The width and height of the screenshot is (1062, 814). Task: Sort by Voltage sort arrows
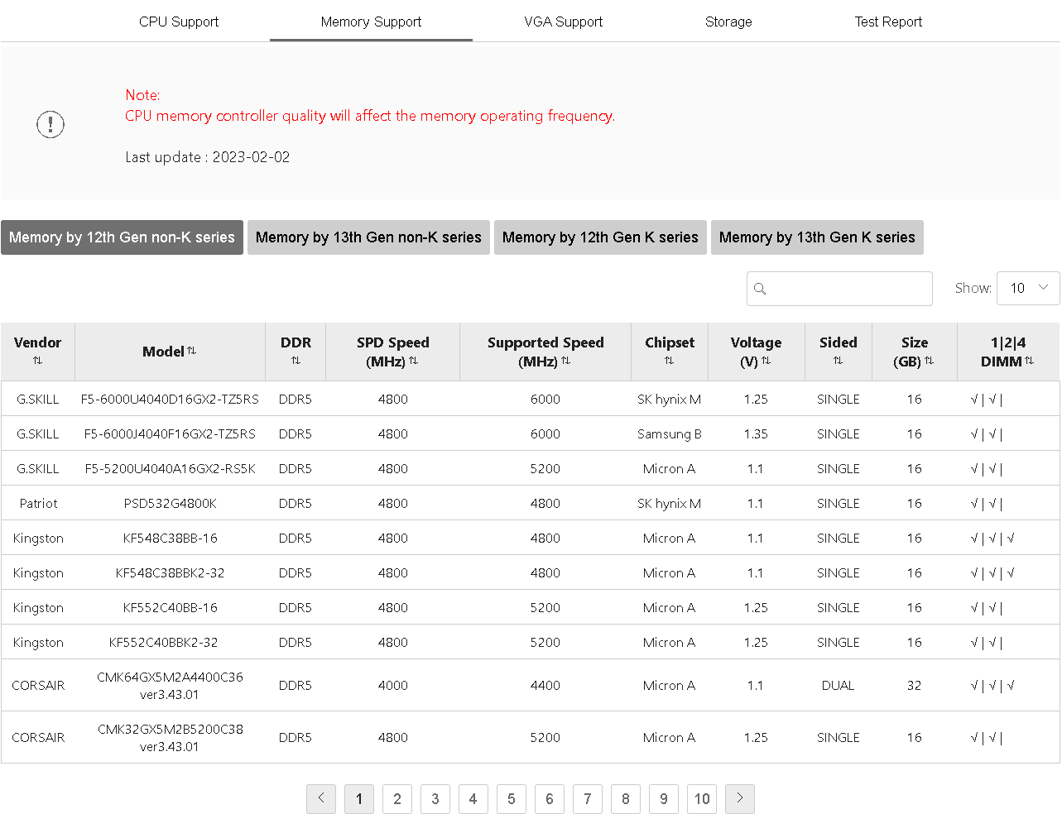[x=766, y=361]
